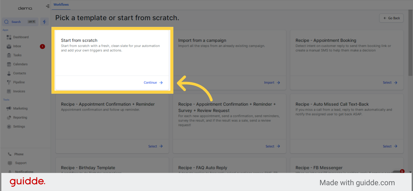The width and height of the screenshot is (413, 191).
Task: Click the Go Back button
Action: (x=391, y=18)
